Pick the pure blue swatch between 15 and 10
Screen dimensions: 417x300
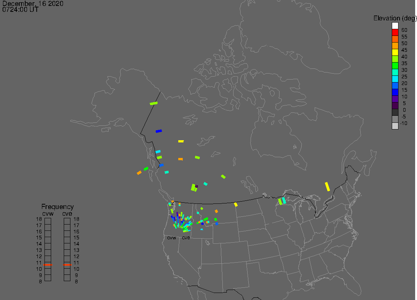click(395, 92)
